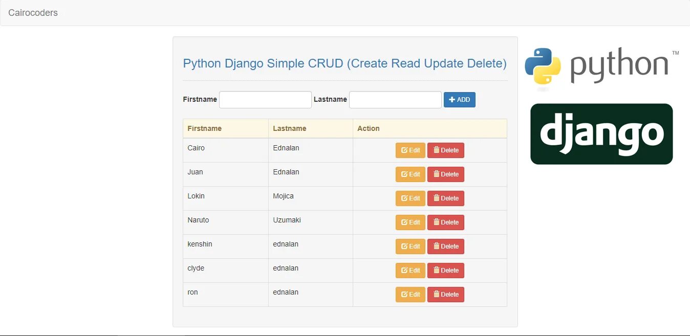Click the Edit button for Cairo
This screenshot has height=336, width=690.
(x=410, y=150)
